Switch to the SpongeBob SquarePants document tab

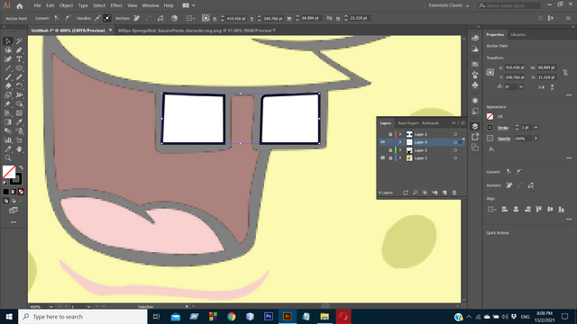(x=195, y=31)
